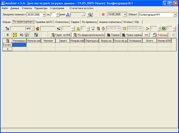This screenshot has height=133, width=179.
Task: Click the red stop icon near date
Action: 103,14
